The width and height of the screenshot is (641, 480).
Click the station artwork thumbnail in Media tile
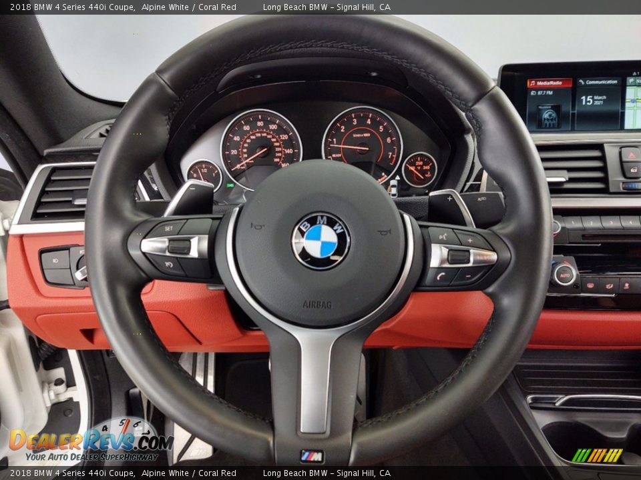(x=548, y=117)
